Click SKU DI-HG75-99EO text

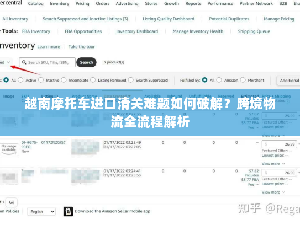point(29,144)
